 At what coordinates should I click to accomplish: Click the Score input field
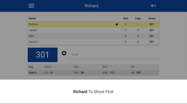pos(114,55)
